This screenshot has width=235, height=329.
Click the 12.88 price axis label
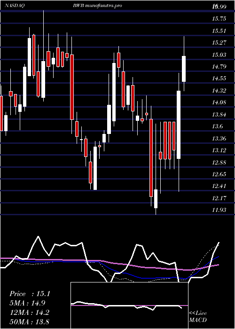[219, 163]
